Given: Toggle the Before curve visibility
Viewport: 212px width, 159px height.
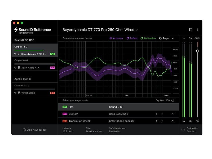Looking at the screenshot, I should [x=132, y=38].
